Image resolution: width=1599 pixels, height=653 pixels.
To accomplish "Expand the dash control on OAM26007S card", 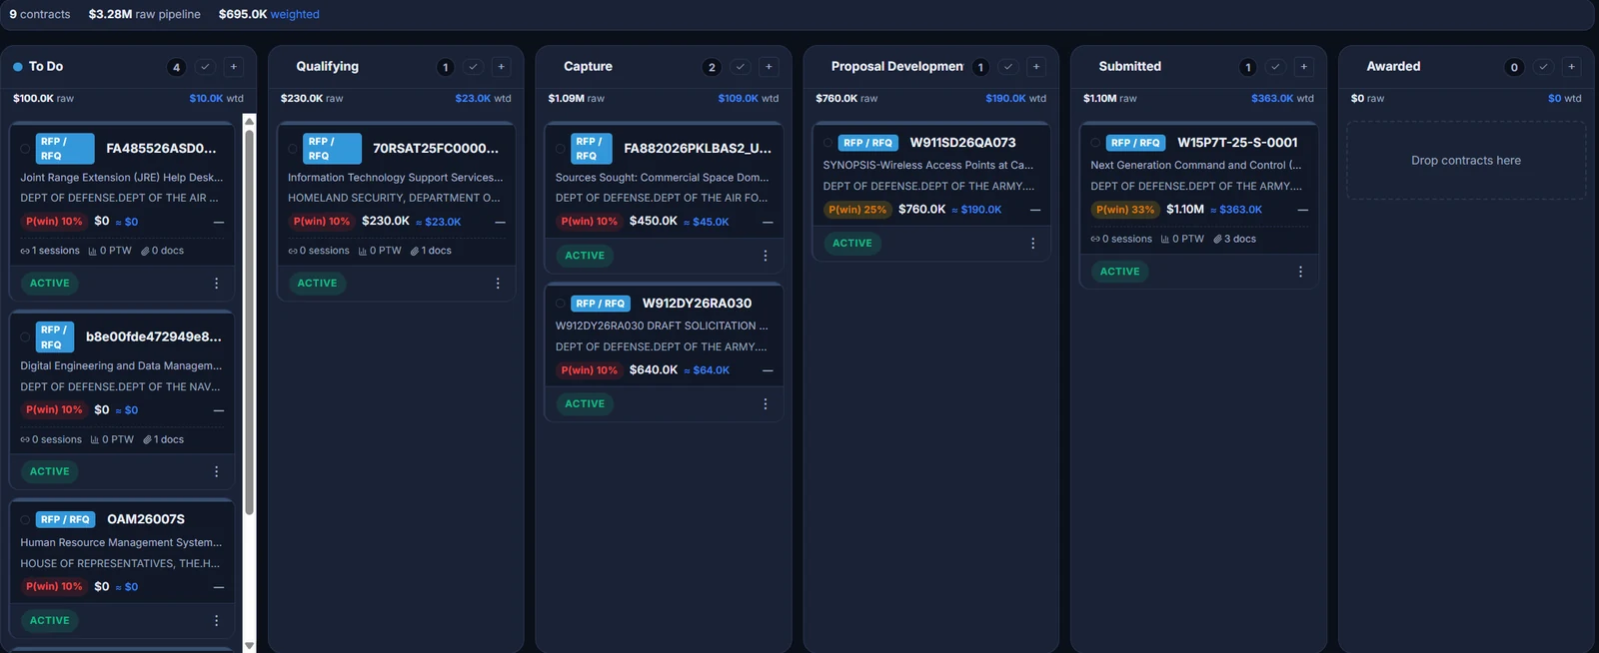I will [219, 587].
